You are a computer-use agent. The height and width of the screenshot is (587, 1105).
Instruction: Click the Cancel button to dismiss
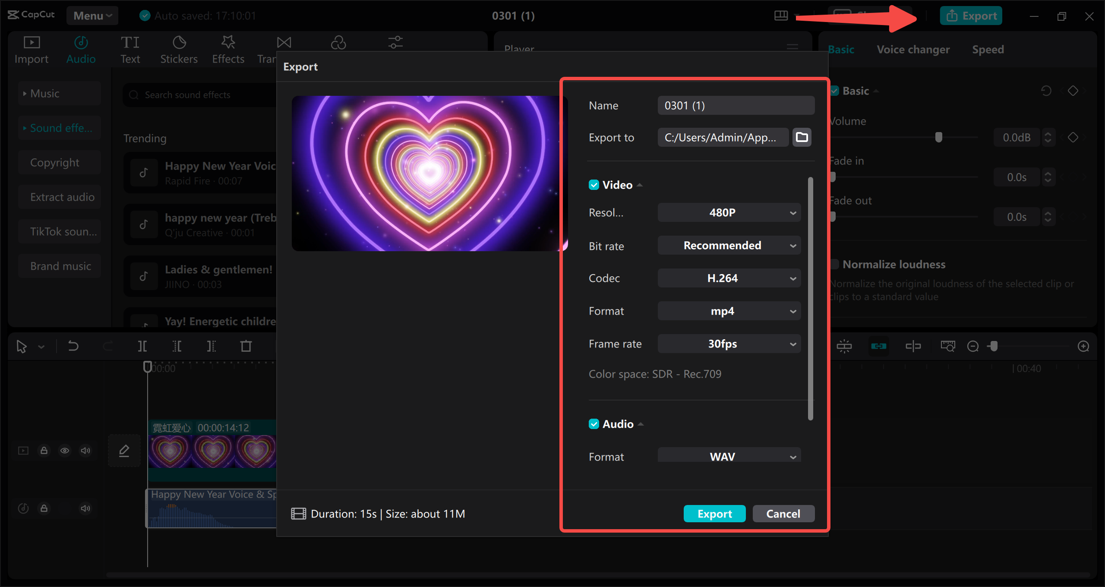[x=783, y=513]
